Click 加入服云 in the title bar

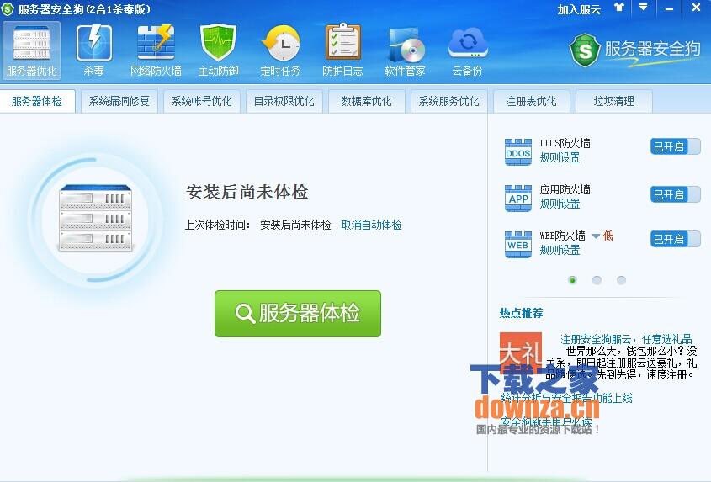point(579,9)
